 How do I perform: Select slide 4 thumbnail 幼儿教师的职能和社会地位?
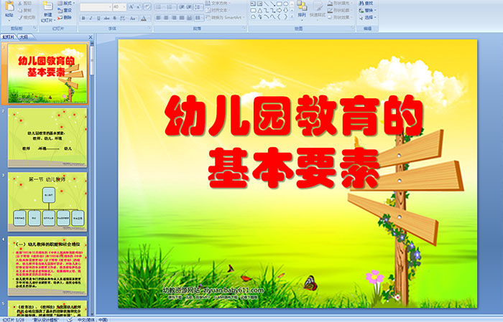47,266
